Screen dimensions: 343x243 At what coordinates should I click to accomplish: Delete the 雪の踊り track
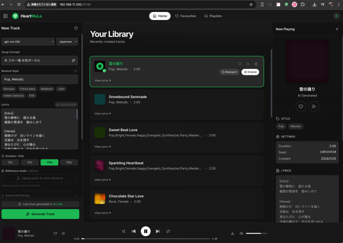(256, 64)
